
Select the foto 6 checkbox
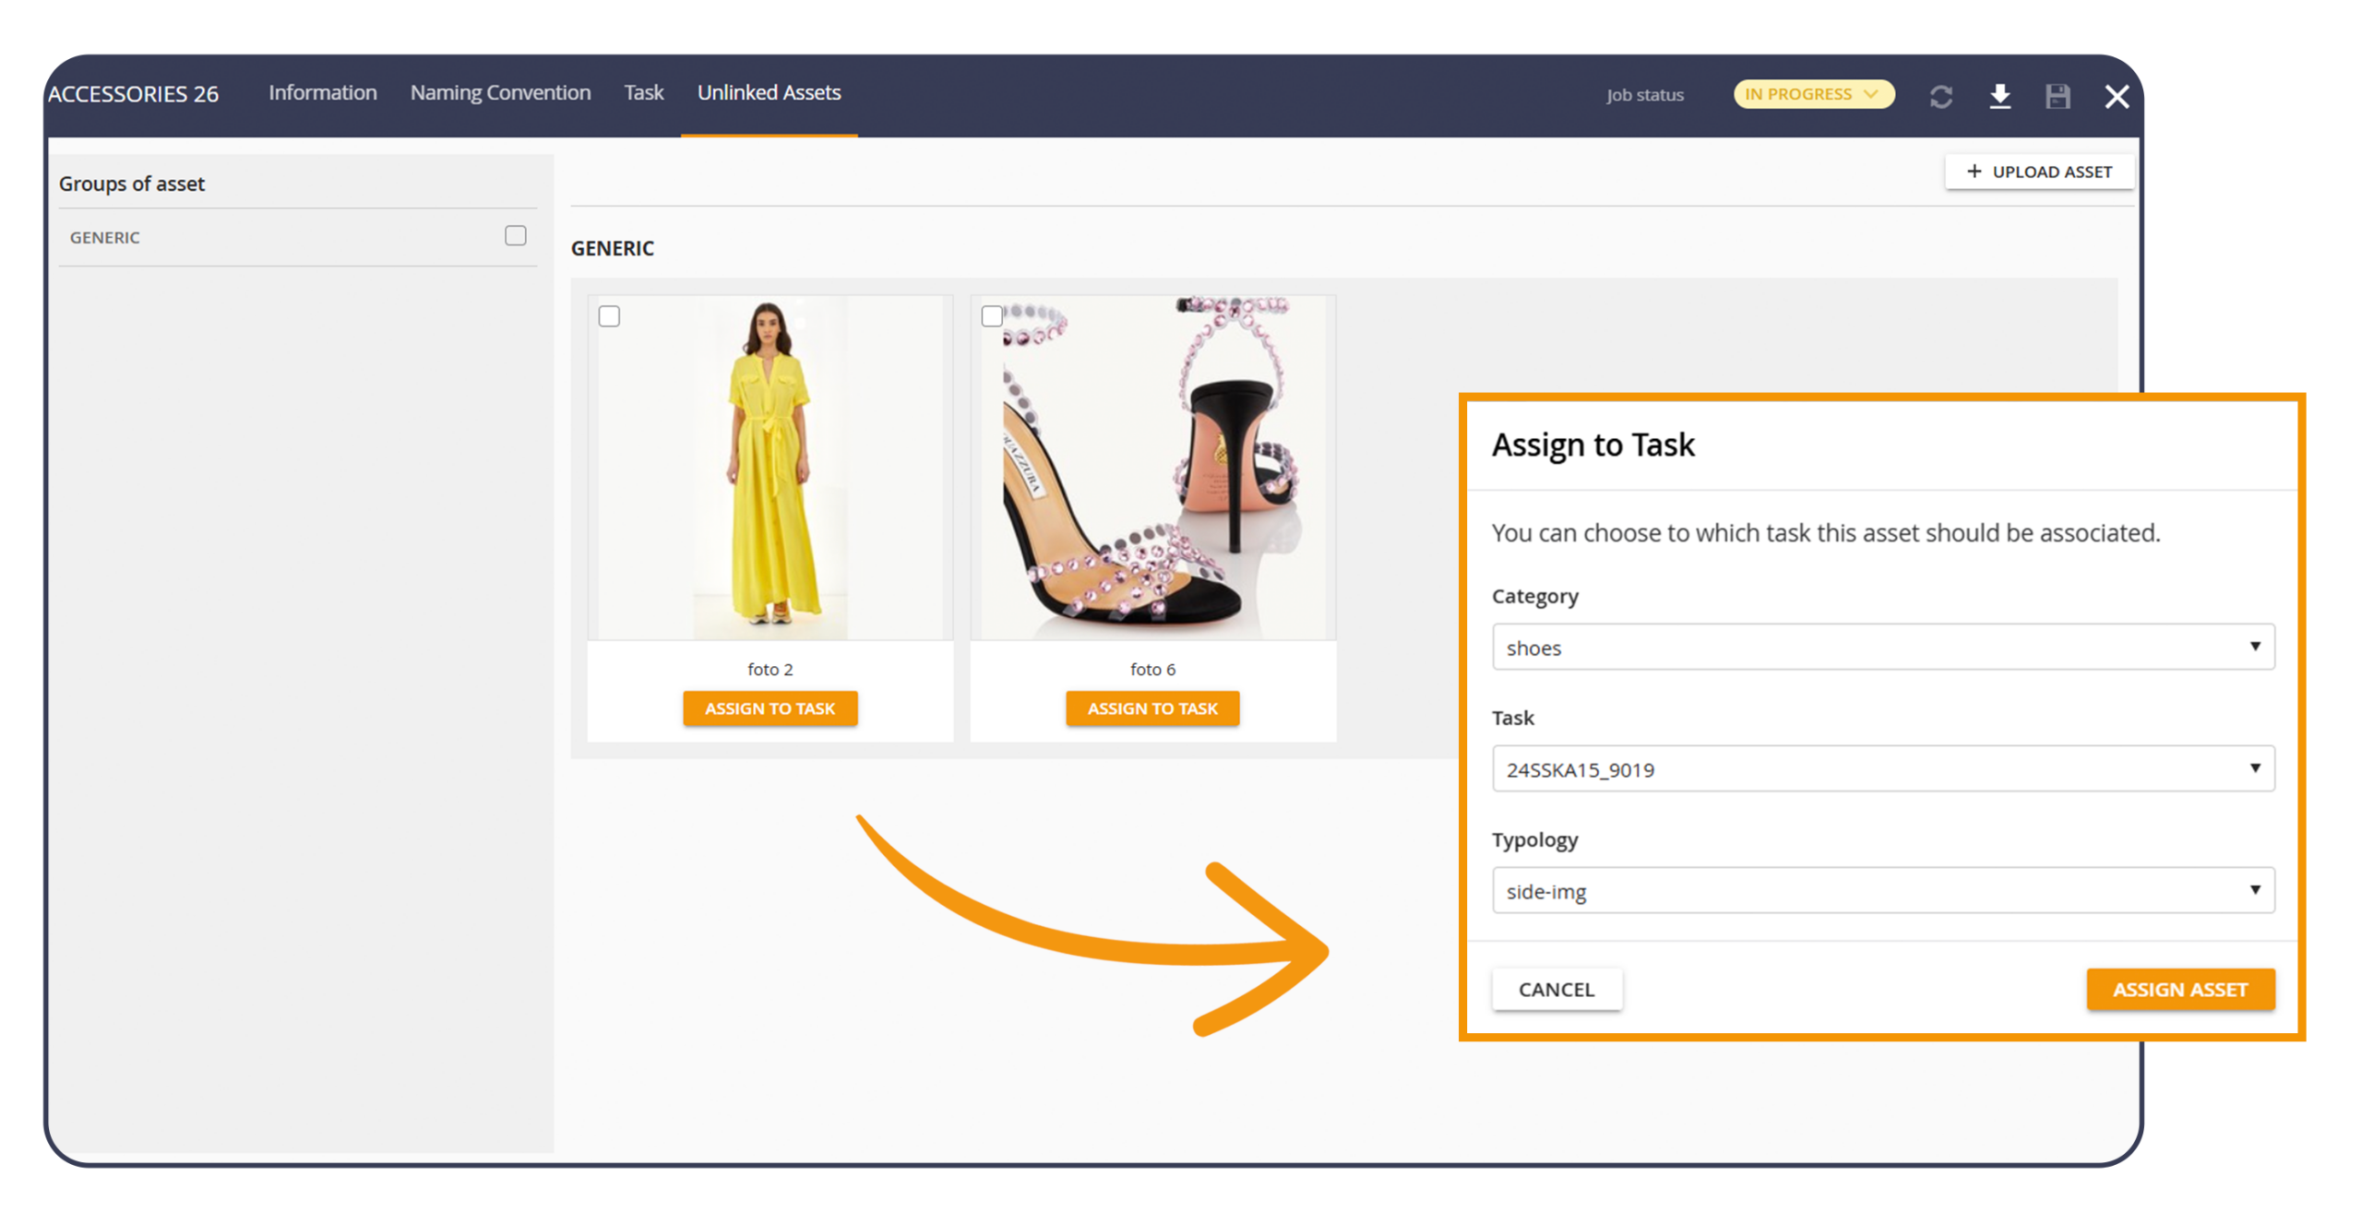point(992,316)
